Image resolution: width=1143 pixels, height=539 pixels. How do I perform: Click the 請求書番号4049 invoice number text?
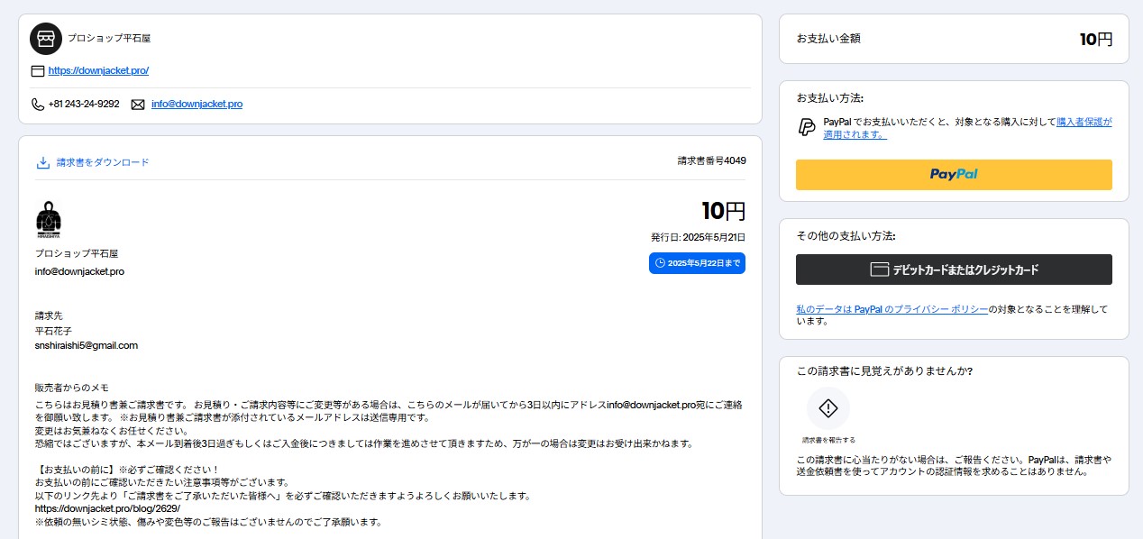pos(711,160)
